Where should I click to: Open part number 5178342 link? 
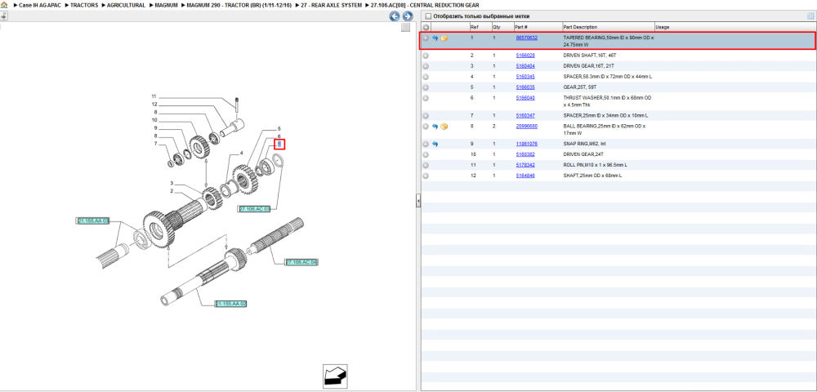pos(525,165)
